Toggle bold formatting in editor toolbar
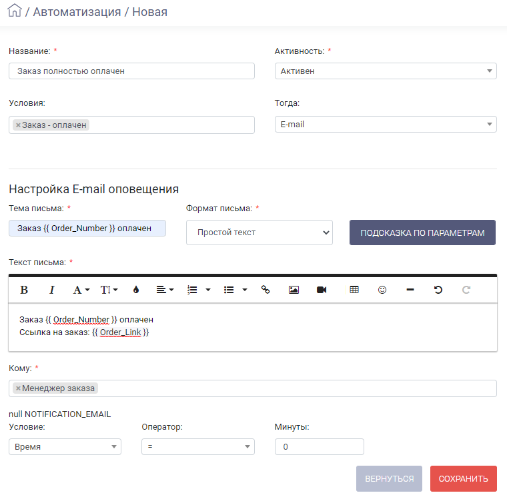 24,290
